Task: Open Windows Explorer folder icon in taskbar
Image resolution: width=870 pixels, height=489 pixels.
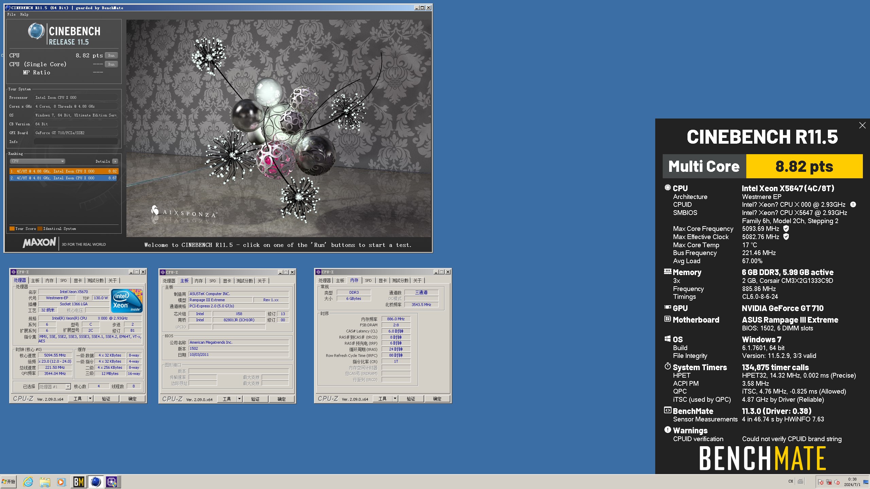Action: [45, 482]
